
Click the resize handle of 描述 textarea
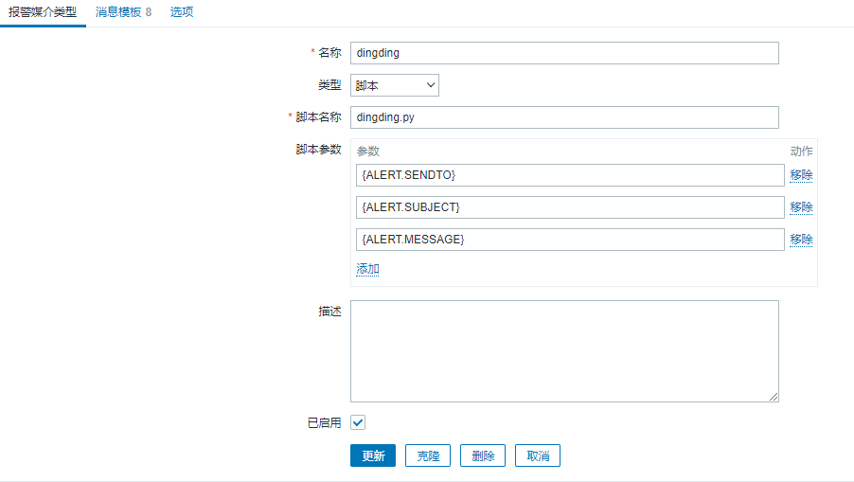coord(774,397)
